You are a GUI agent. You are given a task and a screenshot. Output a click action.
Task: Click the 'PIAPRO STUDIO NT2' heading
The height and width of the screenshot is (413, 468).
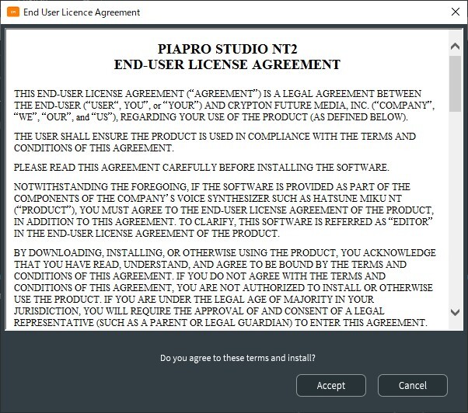(x=228, y=49)
